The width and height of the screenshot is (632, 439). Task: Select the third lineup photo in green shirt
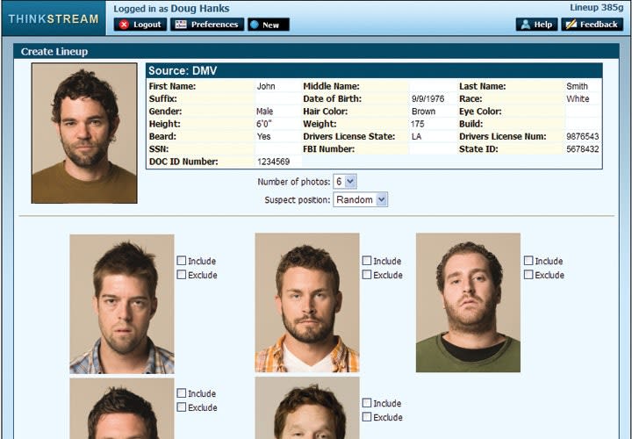(x=468, y=302)
